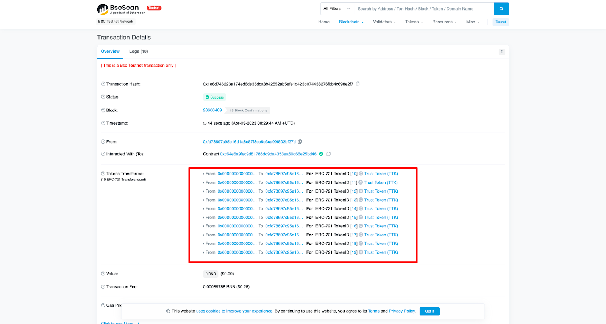Copy the From address using copy icon
This screenshot has height=324, width=606.
(300, 142)
